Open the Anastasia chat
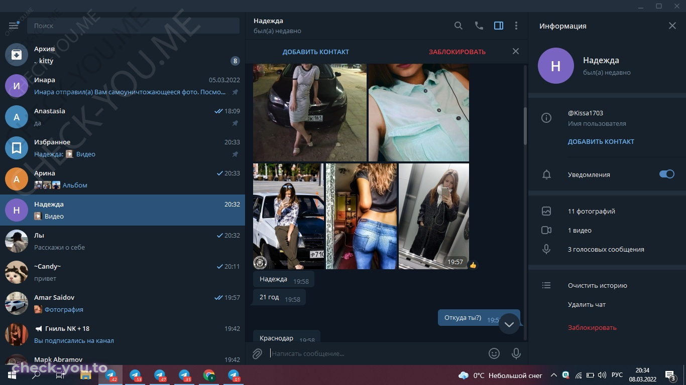The height and width of the screenshot is (385, 686). (x=123, y=117)
